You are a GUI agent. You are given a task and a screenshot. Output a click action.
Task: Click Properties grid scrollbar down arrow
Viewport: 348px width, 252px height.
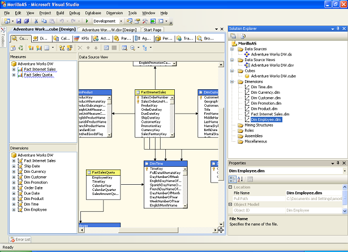[x=345, y=211]
